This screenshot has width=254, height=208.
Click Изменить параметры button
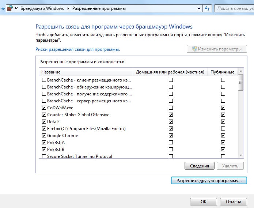[217, 49]
